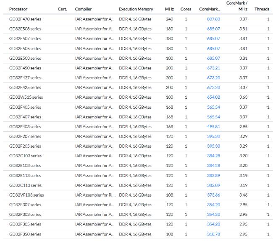Open CoreMark score 673.21 link
Image resolution: width=273 pixels, height=241 pixels.
pyautogui.click(x=213, y=68)
